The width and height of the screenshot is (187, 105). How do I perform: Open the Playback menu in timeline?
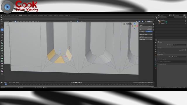[x=6, y=82]
